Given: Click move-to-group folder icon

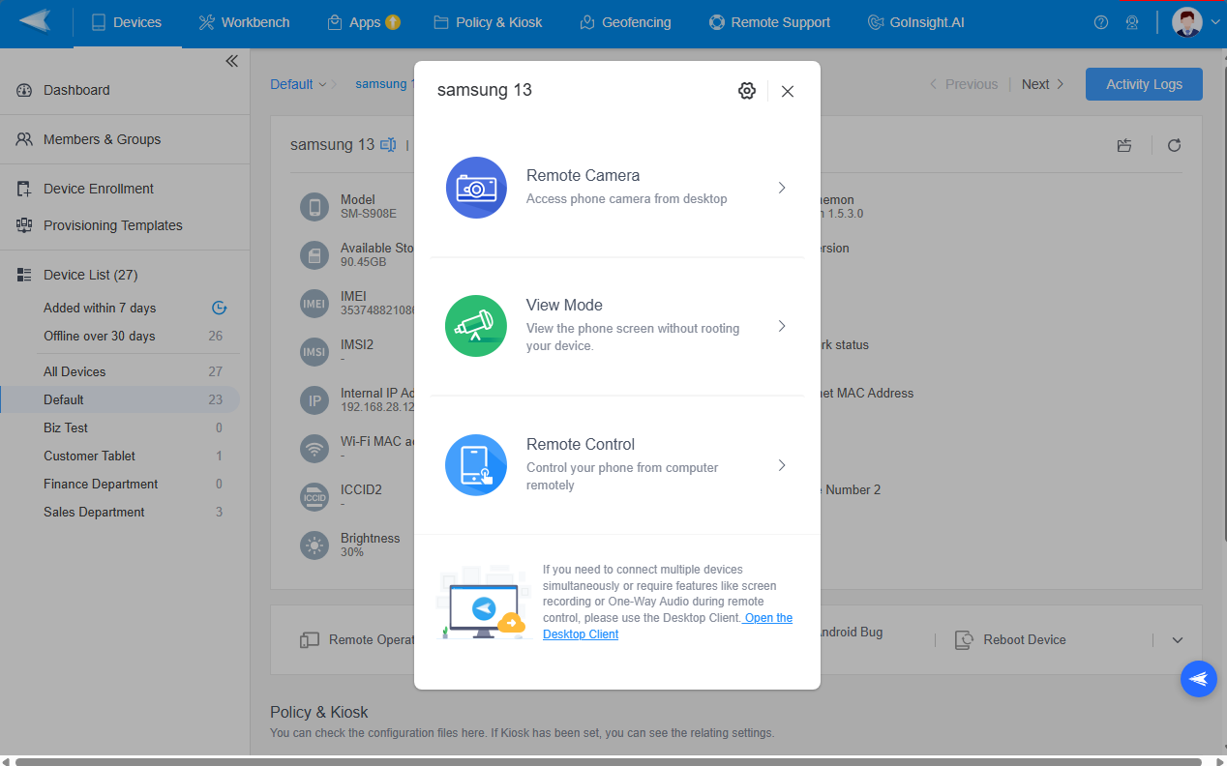Looking at the screenshot, I should (x=1123, y=145).
